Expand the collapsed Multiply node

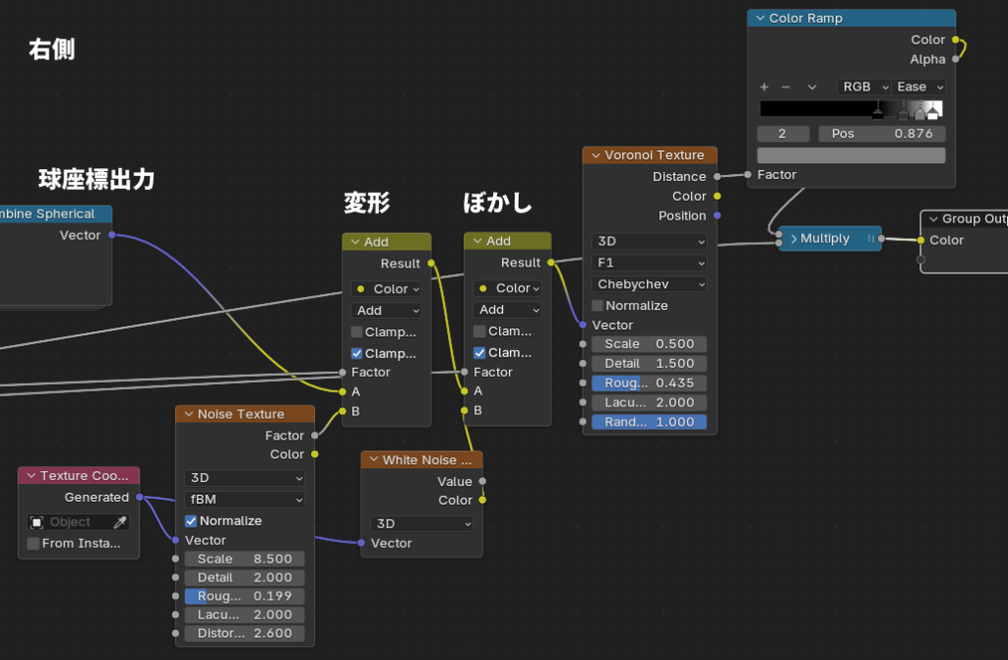pos(792,239)
